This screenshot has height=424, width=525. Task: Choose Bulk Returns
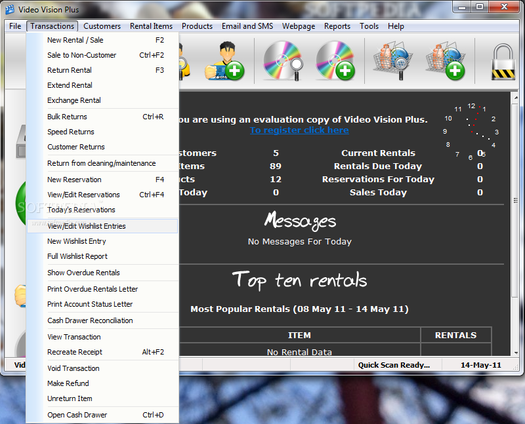coord(102,117)
